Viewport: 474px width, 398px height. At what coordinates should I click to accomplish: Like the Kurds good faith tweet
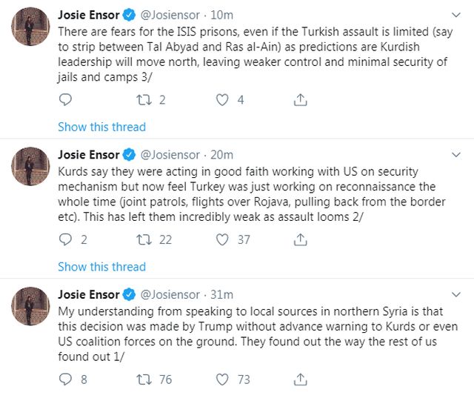click(222, 239)
